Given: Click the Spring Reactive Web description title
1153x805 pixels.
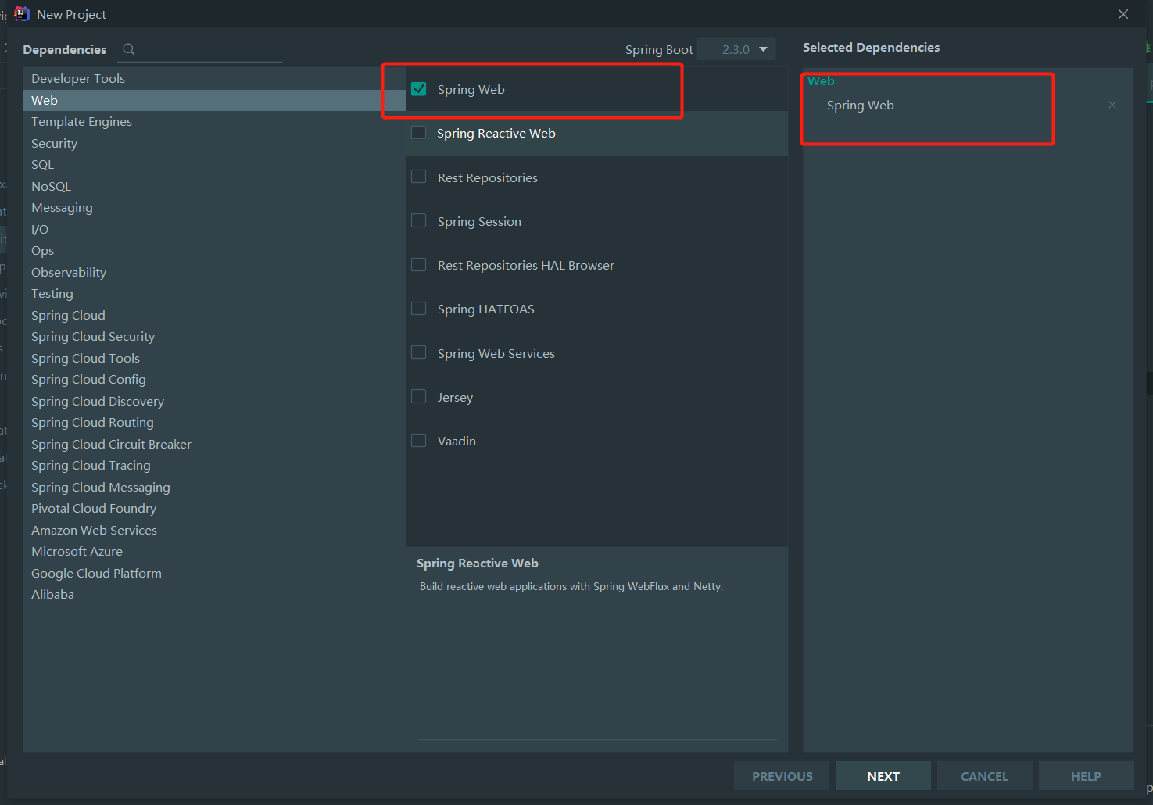Looking at the screenshot, I should [x=478, y=563].
